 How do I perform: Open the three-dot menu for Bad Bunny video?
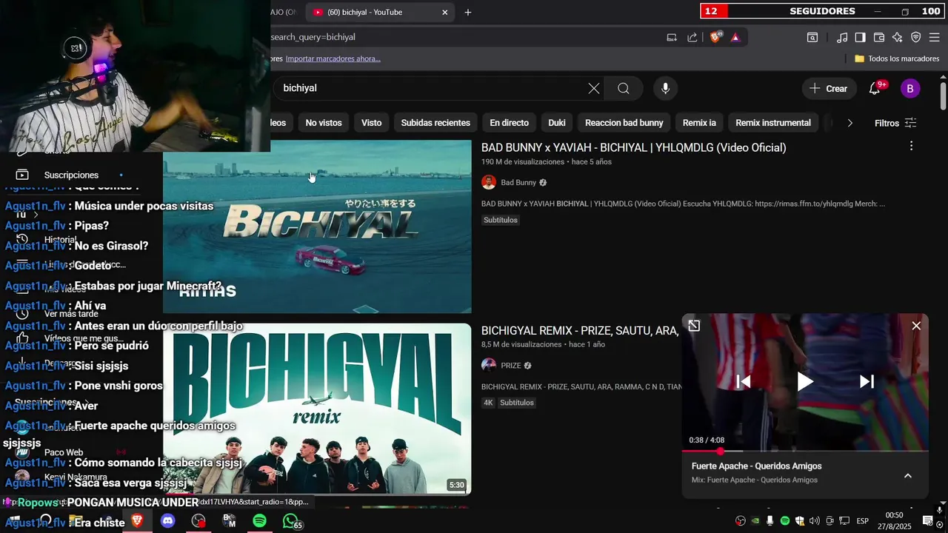(912, 147)
